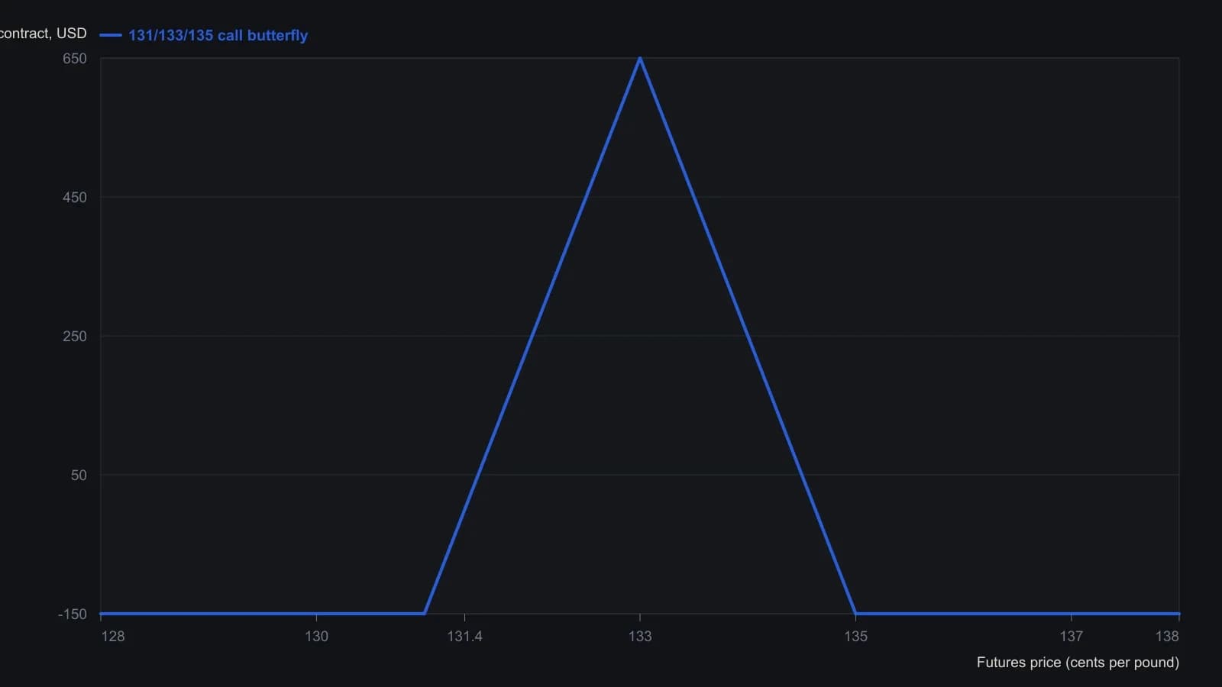Viewport: 1222px width, 687px height.
Task: Click the x-axis label 135
Action: [855, 637]
